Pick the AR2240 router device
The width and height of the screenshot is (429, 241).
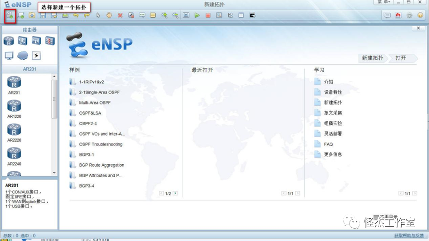pos(14,156)
